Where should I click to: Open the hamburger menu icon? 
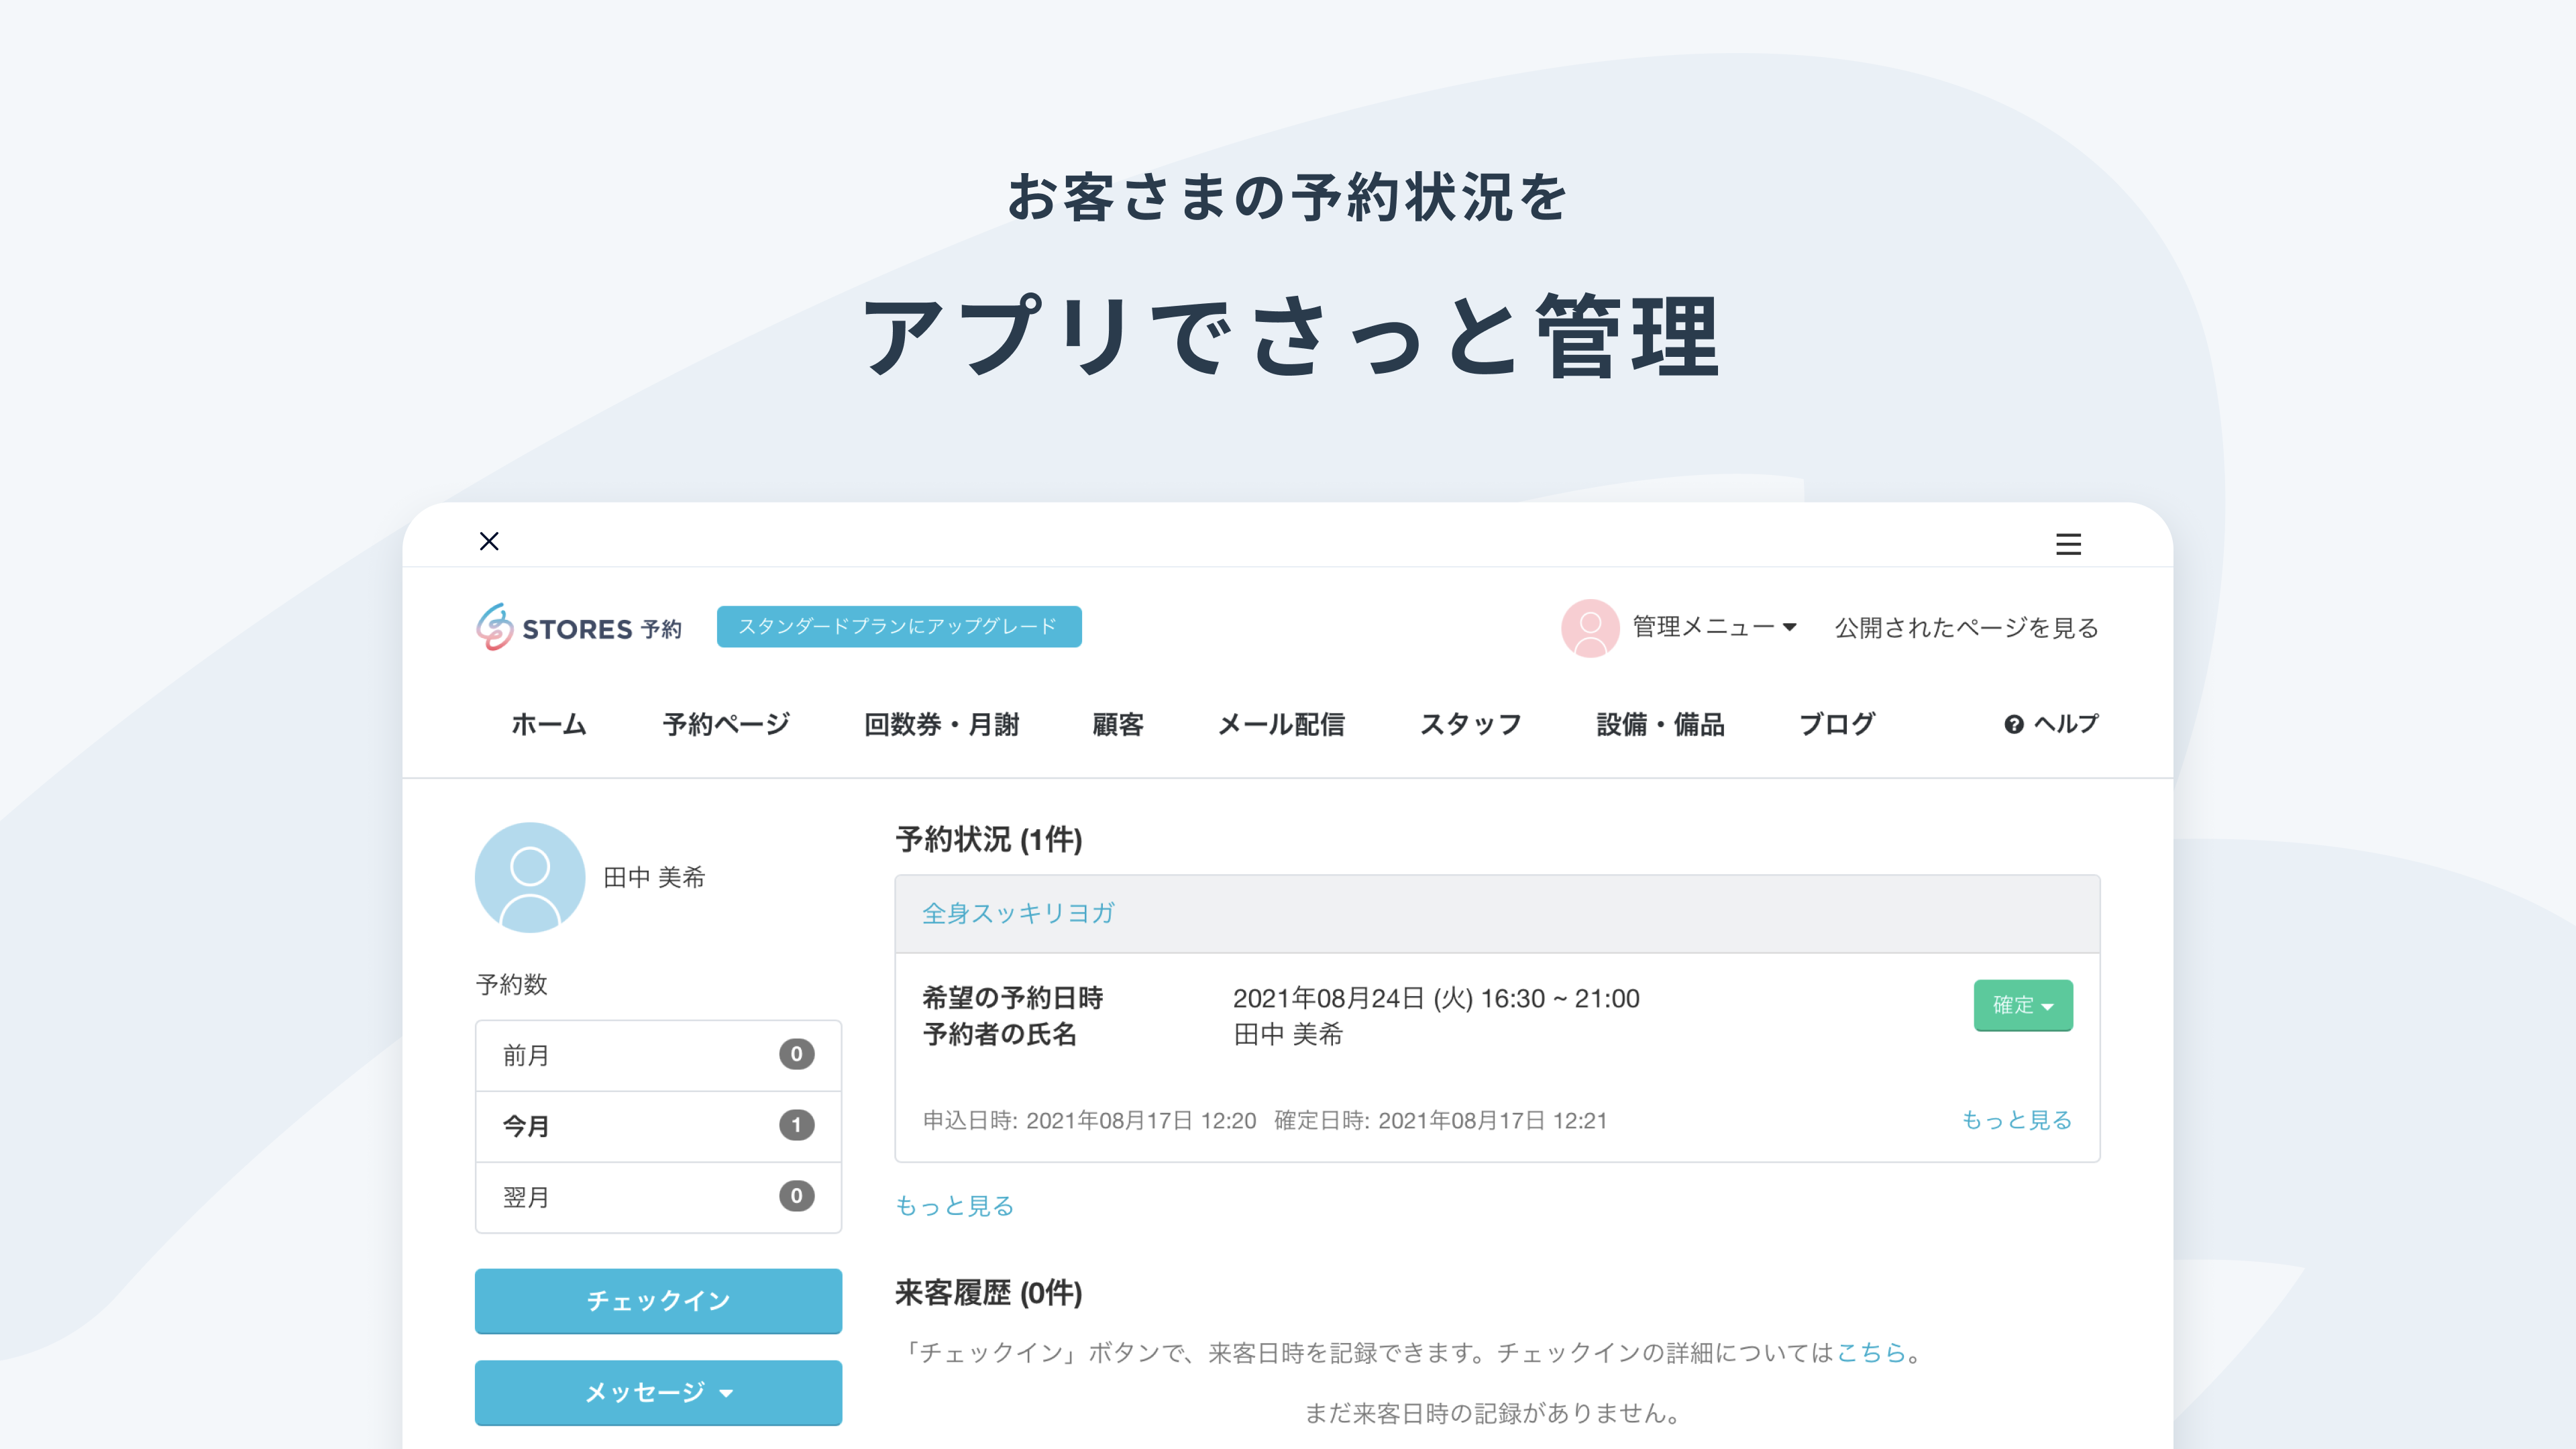[2068, 544]
